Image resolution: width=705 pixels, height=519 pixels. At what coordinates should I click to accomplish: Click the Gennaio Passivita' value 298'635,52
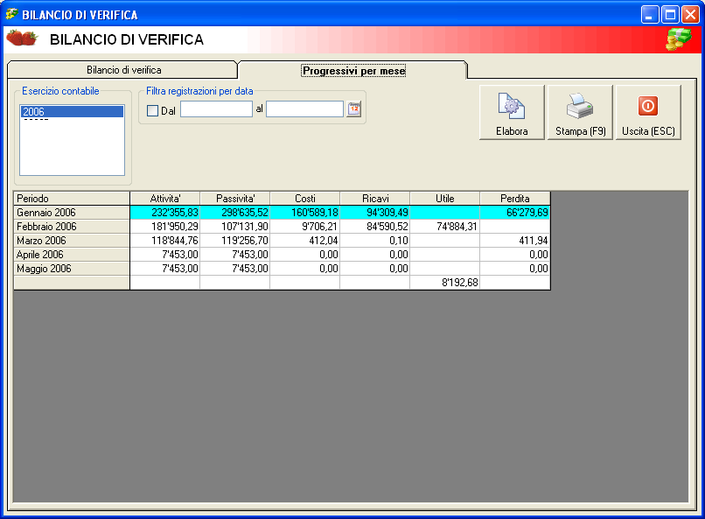pyautogui.click(x=235, y=213)
